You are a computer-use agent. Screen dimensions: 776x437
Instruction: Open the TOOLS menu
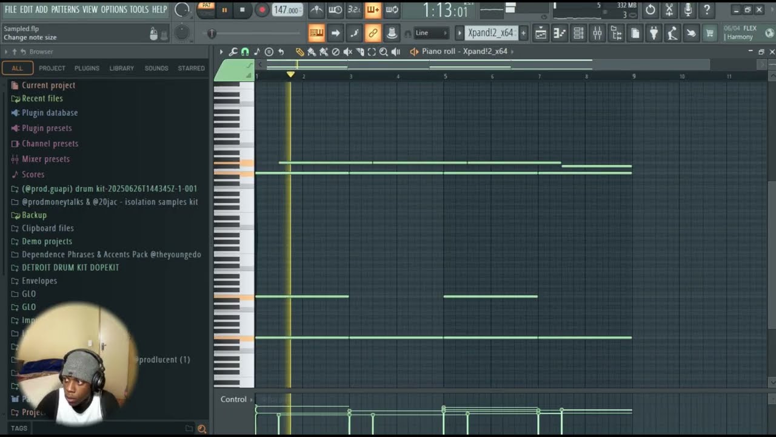click(139, 9)
